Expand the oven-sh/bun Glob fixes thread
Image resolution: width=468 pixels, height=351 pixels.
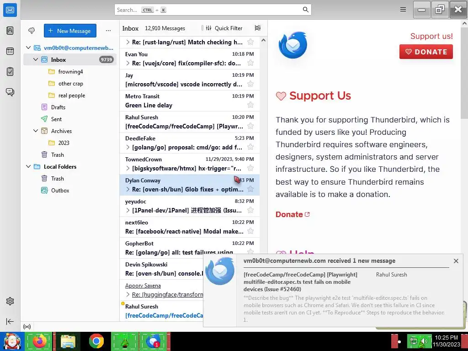point(128,189)
